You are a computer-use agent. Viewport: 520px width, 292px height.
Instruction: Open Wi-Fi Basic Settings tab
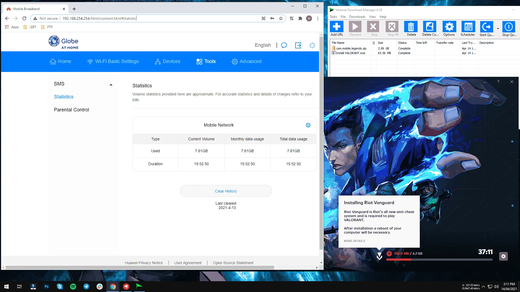pos(113,61)
